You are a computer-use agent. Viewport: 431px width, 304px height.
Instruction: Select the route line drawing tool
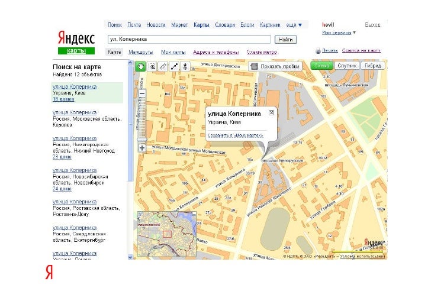tap(174, 66)
